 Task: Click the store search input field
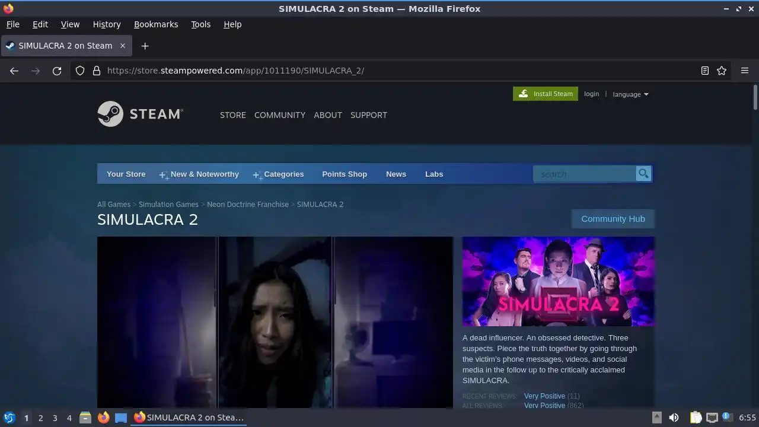(x=585, y=174)
